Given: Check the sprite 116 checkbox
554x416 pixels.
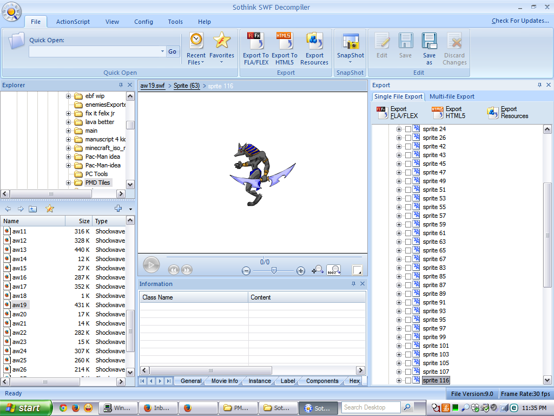Looking at the screenshot, I should coord(408,381).
